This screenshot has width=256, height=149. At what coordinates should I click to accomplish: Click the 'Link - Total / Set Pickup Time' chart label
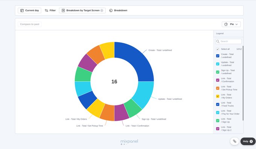point(90,126)
